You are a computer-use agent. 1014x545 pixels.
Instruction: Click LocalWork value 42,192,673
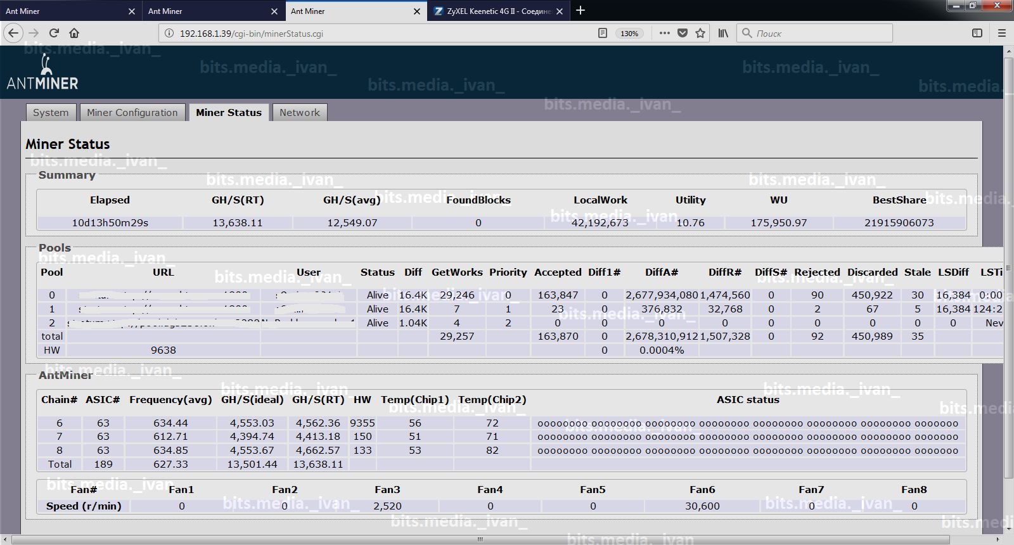[600, 222]
